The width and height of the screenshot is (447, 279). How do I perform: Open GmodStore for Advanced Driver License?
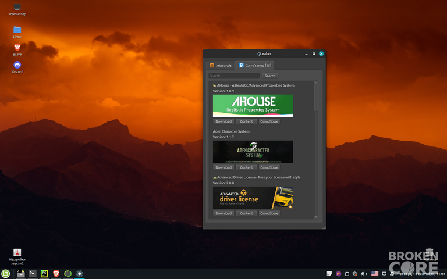pos(269,213)
